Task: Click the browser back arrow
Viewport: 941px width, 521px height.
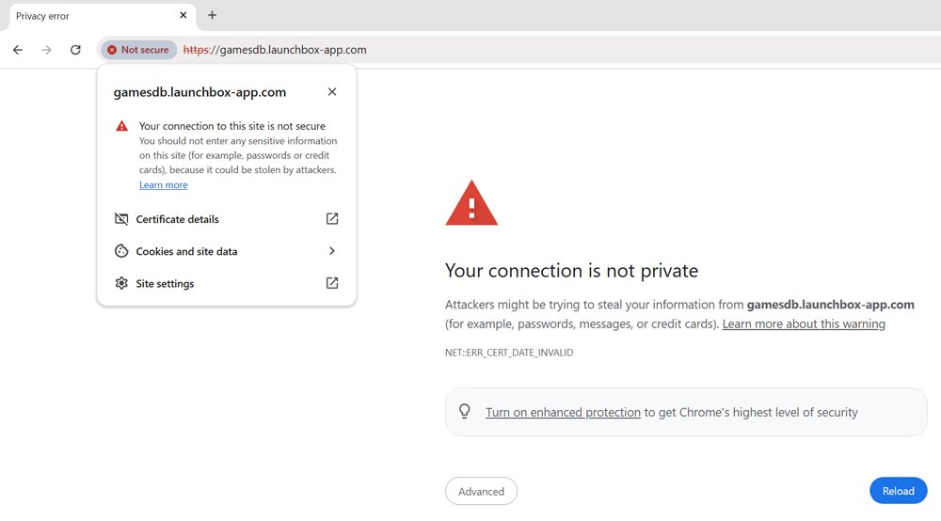Action: [17, 50]
